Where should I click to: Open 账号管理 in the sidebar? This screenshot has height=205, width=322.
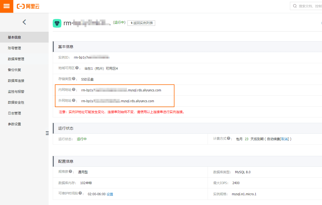coord(24,48)
